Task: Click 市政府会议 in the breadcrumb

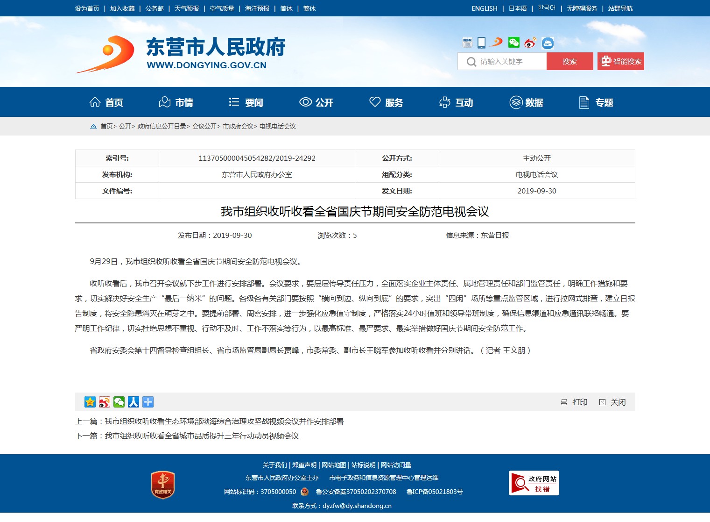Action: click(238, 126)
